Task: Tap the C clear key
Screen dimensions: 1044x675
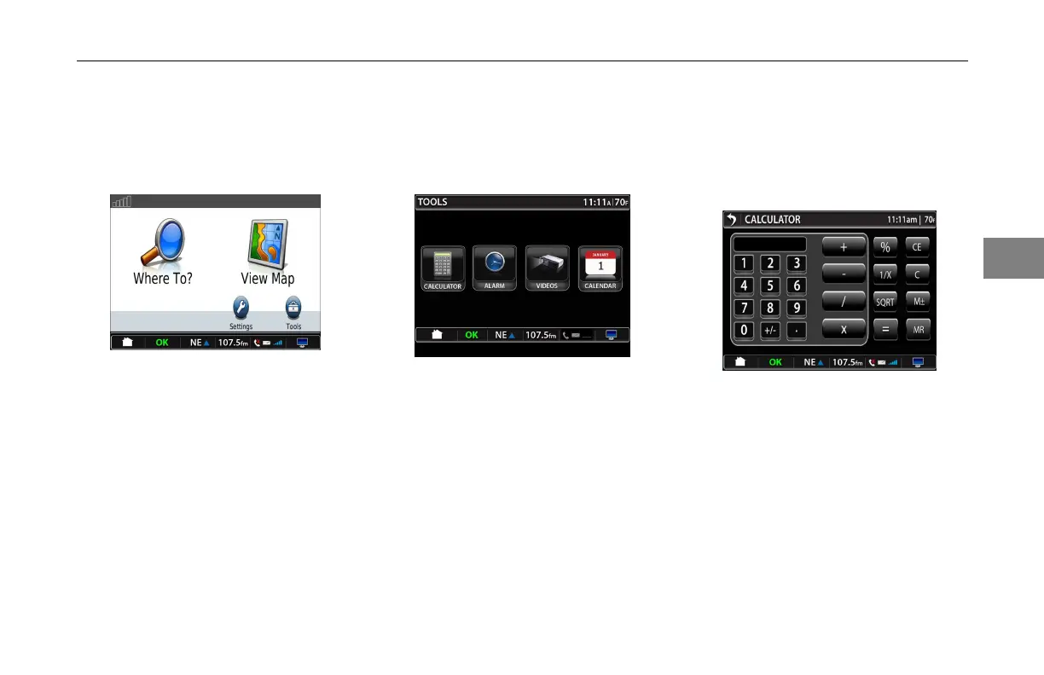Action: tap(918, 274)
